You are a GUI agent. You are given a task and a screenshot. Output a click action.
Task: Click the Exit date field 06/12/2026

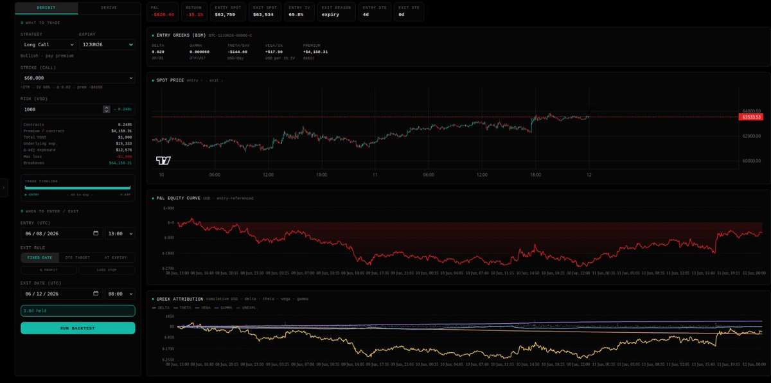(x=62, y=294)
